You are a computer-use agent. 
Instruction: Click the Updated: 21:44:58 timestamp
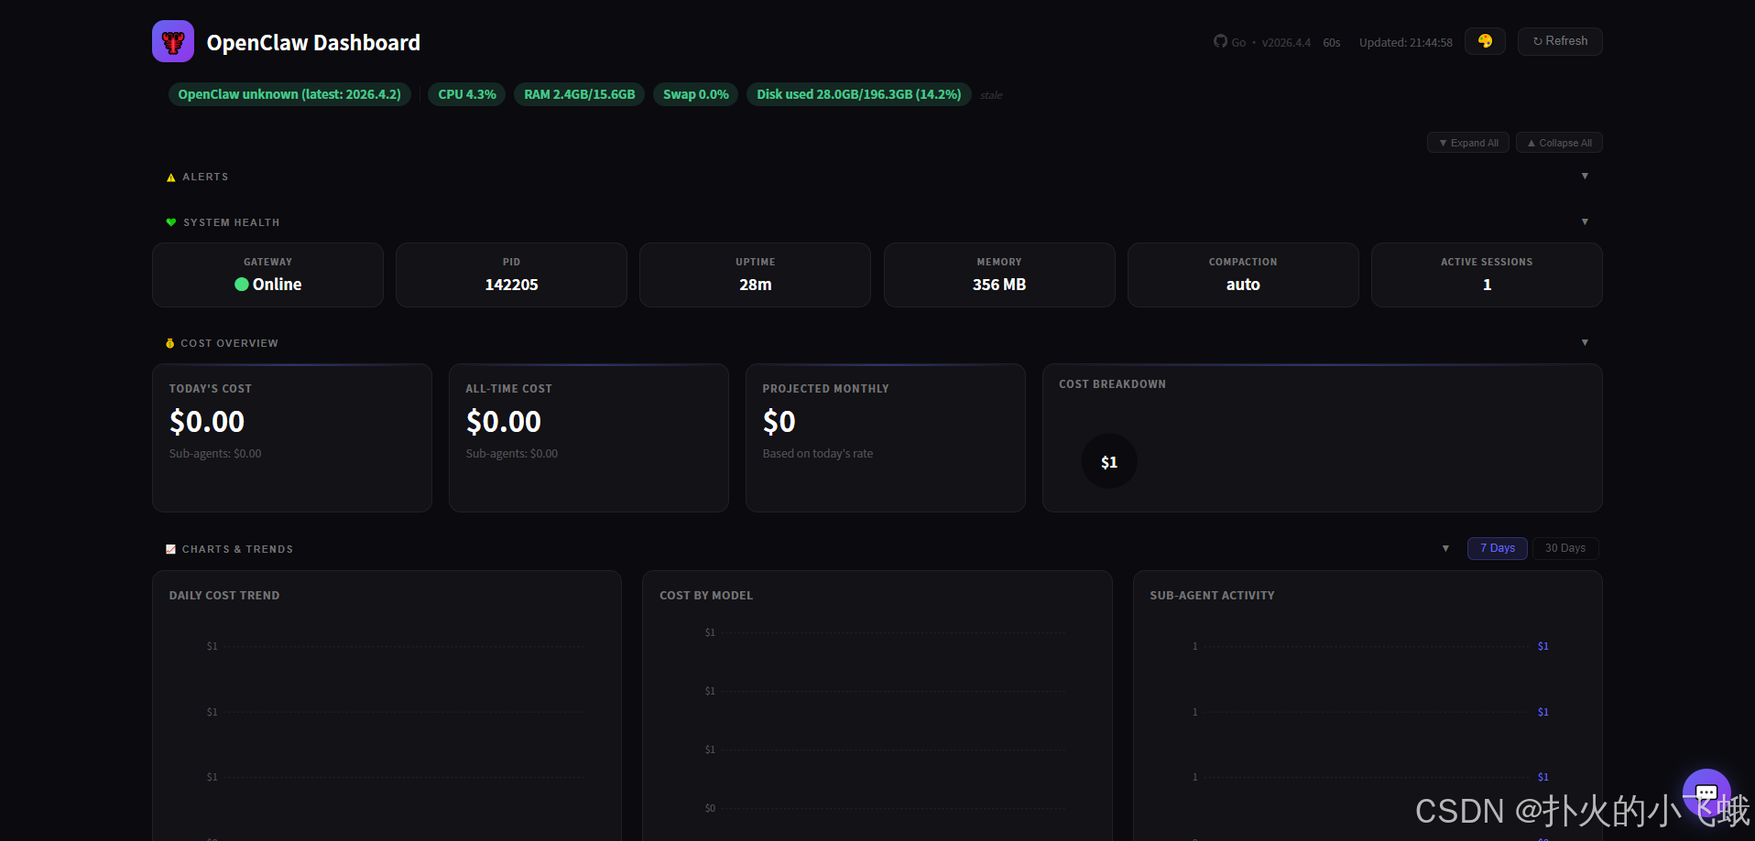[x=1406, y=43]
